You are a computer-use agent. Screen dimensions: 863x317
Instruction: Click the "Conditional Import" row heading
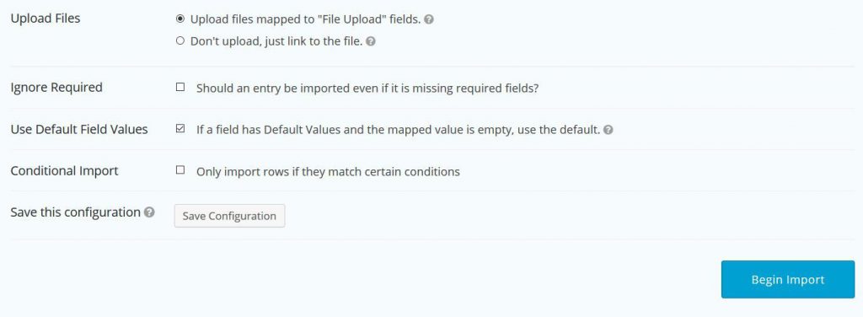click(64, 170)
